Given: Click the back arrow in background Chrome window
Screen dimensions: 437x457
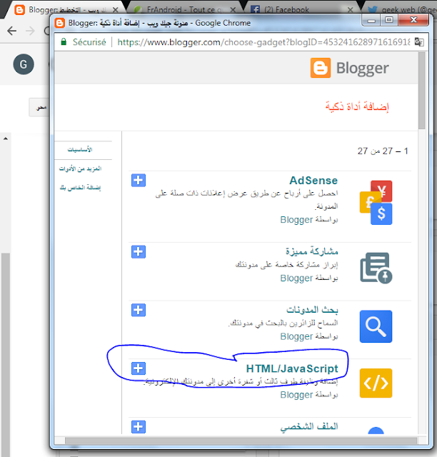Looking at the screenshot, I should click(12, 31).
